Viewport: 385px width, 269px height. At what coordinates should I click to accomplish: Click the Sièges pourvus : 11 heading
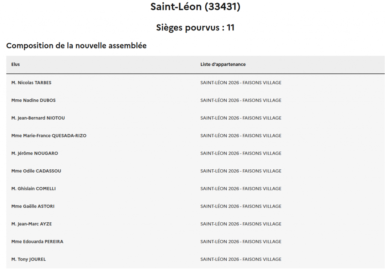(x=195, y=27)
